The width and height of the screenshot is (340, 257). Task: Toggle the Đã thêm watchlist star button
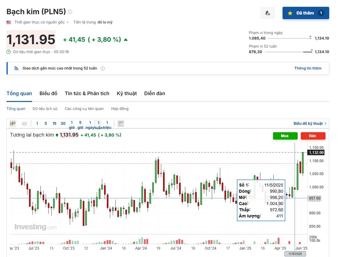point(305,13)
